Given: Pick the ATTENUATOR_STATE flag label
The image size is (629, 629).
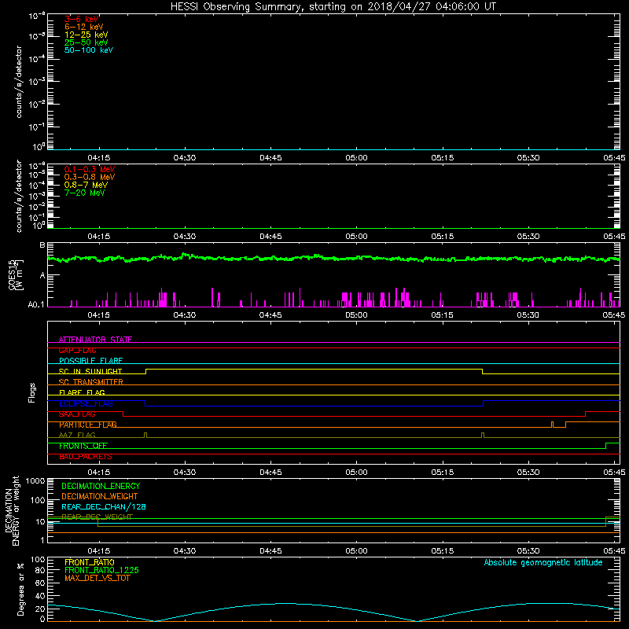Looking at the screenshot, I should pos(95,340).
